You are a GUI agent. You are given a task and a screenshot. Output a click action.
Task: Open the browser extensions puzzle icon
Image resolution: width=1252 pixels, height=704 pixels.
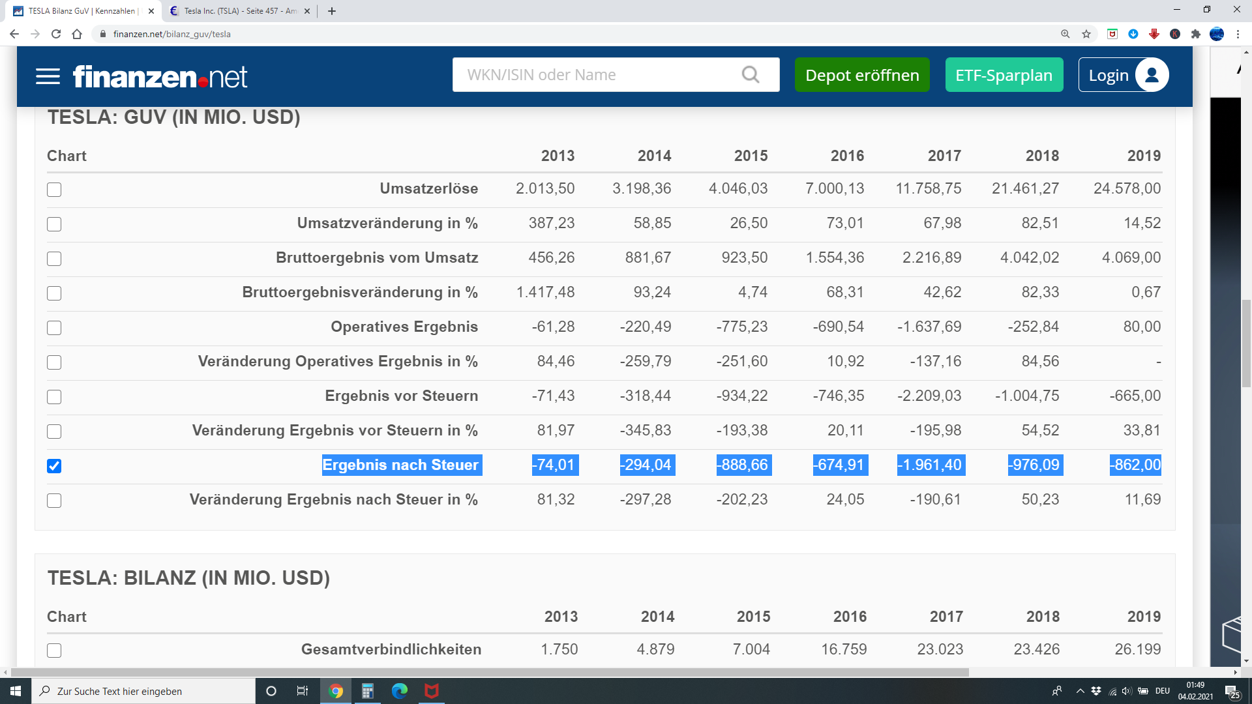coord(1196,34)
